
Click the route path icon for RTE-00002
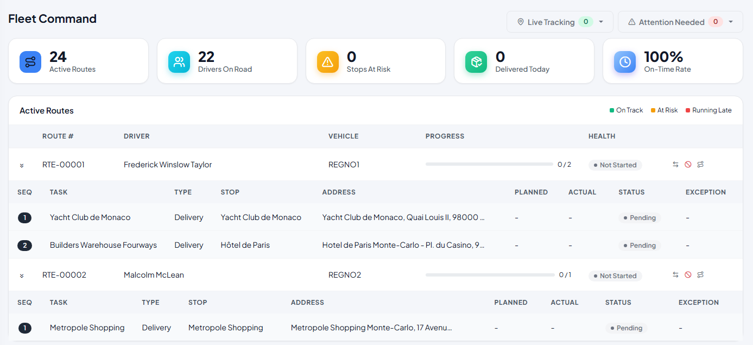[700, 275]
